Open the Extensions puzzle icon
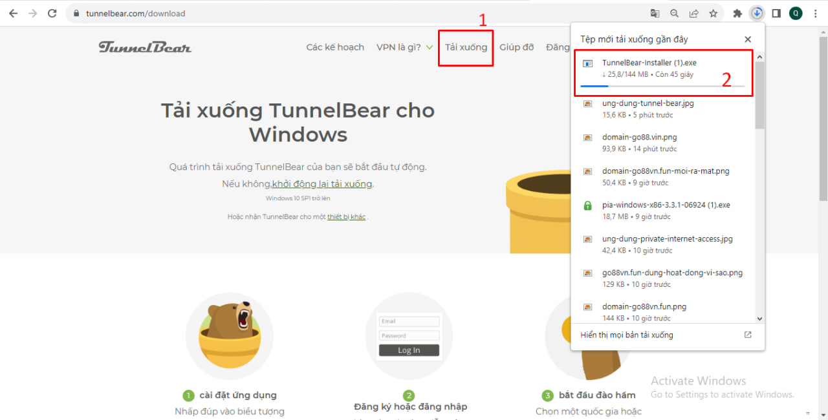Screen dimensions: 828x420 pyautogui.click(x=737, y=13)
